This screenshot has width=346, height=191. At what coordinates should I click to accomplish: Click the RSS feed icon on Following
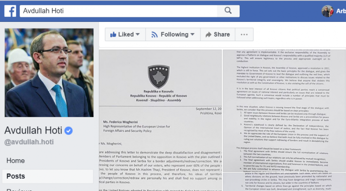[x=155, y=35]
